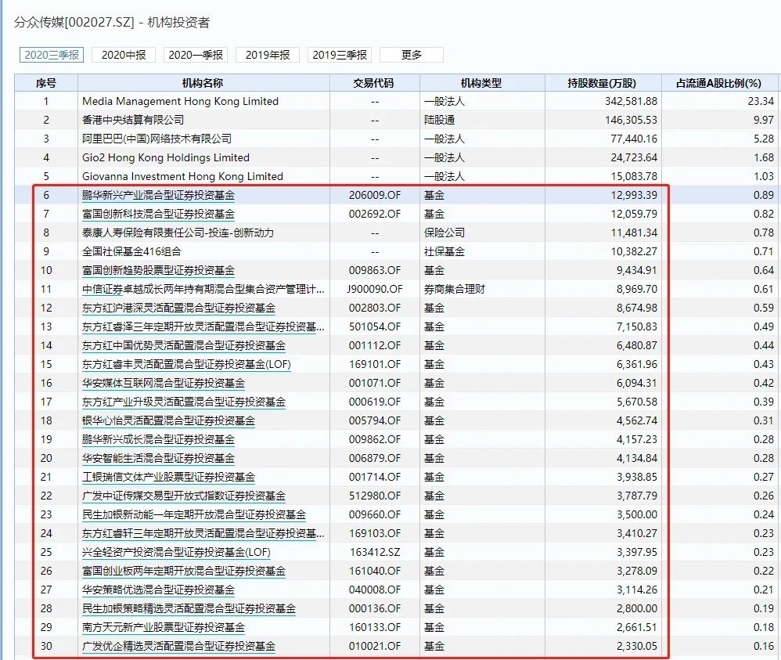Open 富国创新趋势股票型证券投资基金 link
Viewport: 781px width, 660px height.
(x=158, y=271)
